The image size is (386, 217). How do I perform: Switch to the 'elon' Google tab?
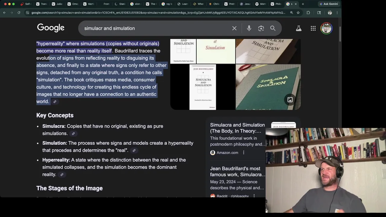pyautogui.click(x=136, y=4)
